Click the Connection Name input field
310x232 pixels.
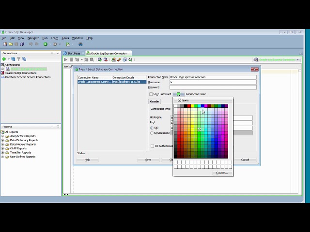click(x=213, y=77)
